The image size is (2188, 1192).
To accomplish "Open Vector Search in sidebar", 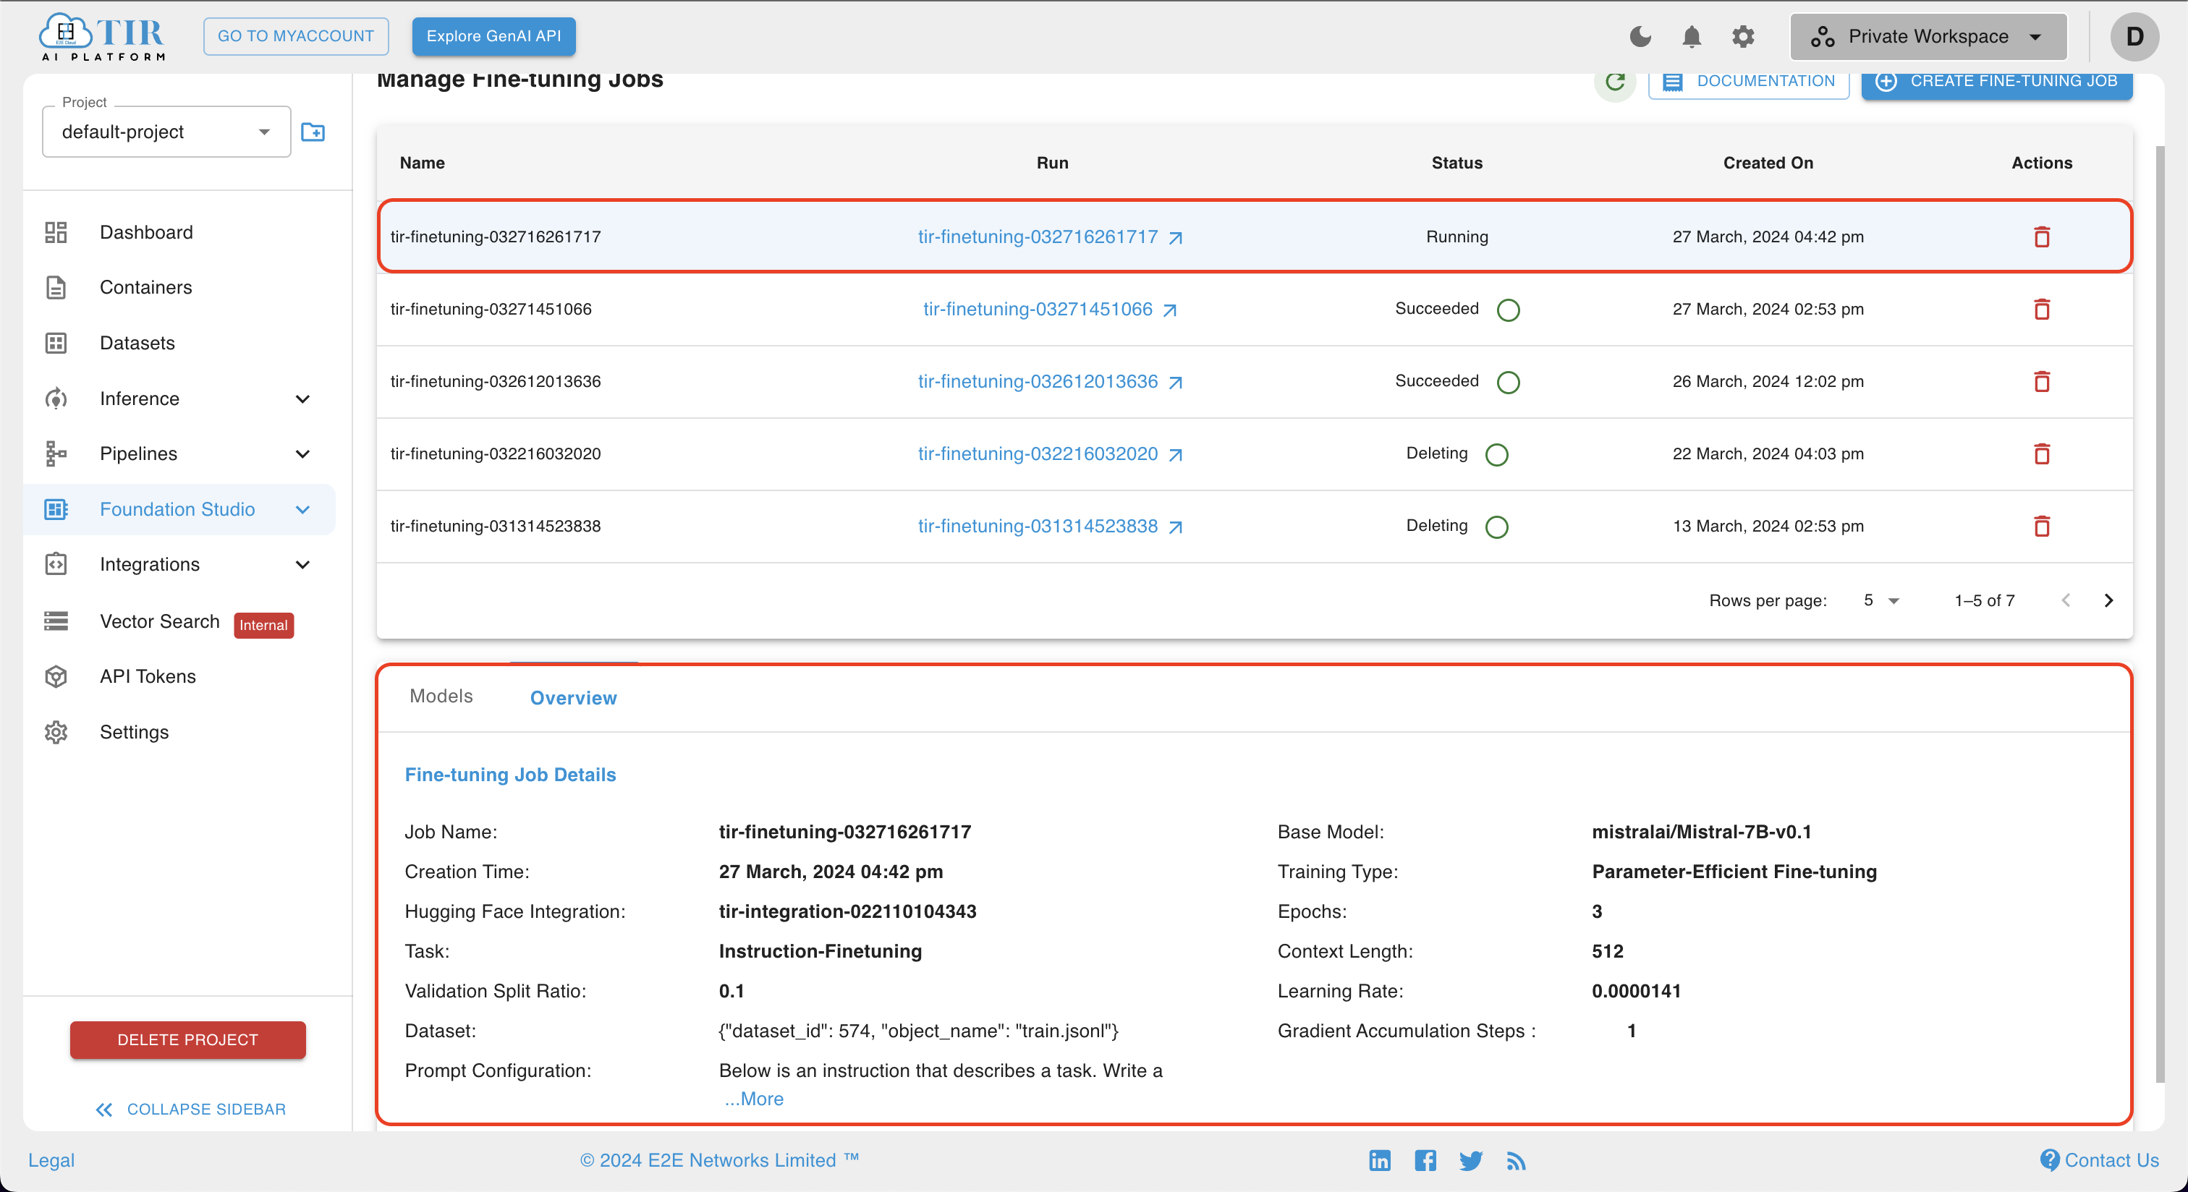I will 159,621.
